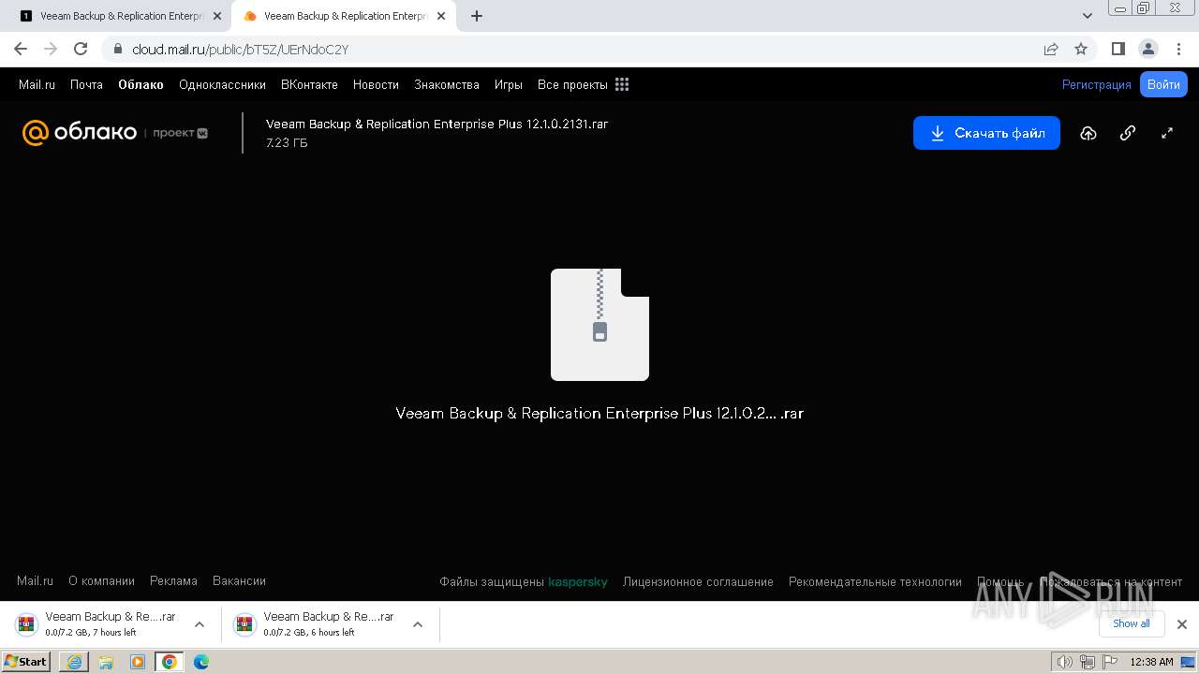Click the volume tray icon
This screenshot has width=1199, height=674.
[x=1065, y=662]
